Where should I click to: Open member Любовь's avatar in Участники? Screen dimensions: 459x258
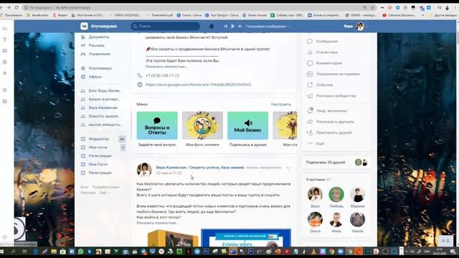(336, 194)
